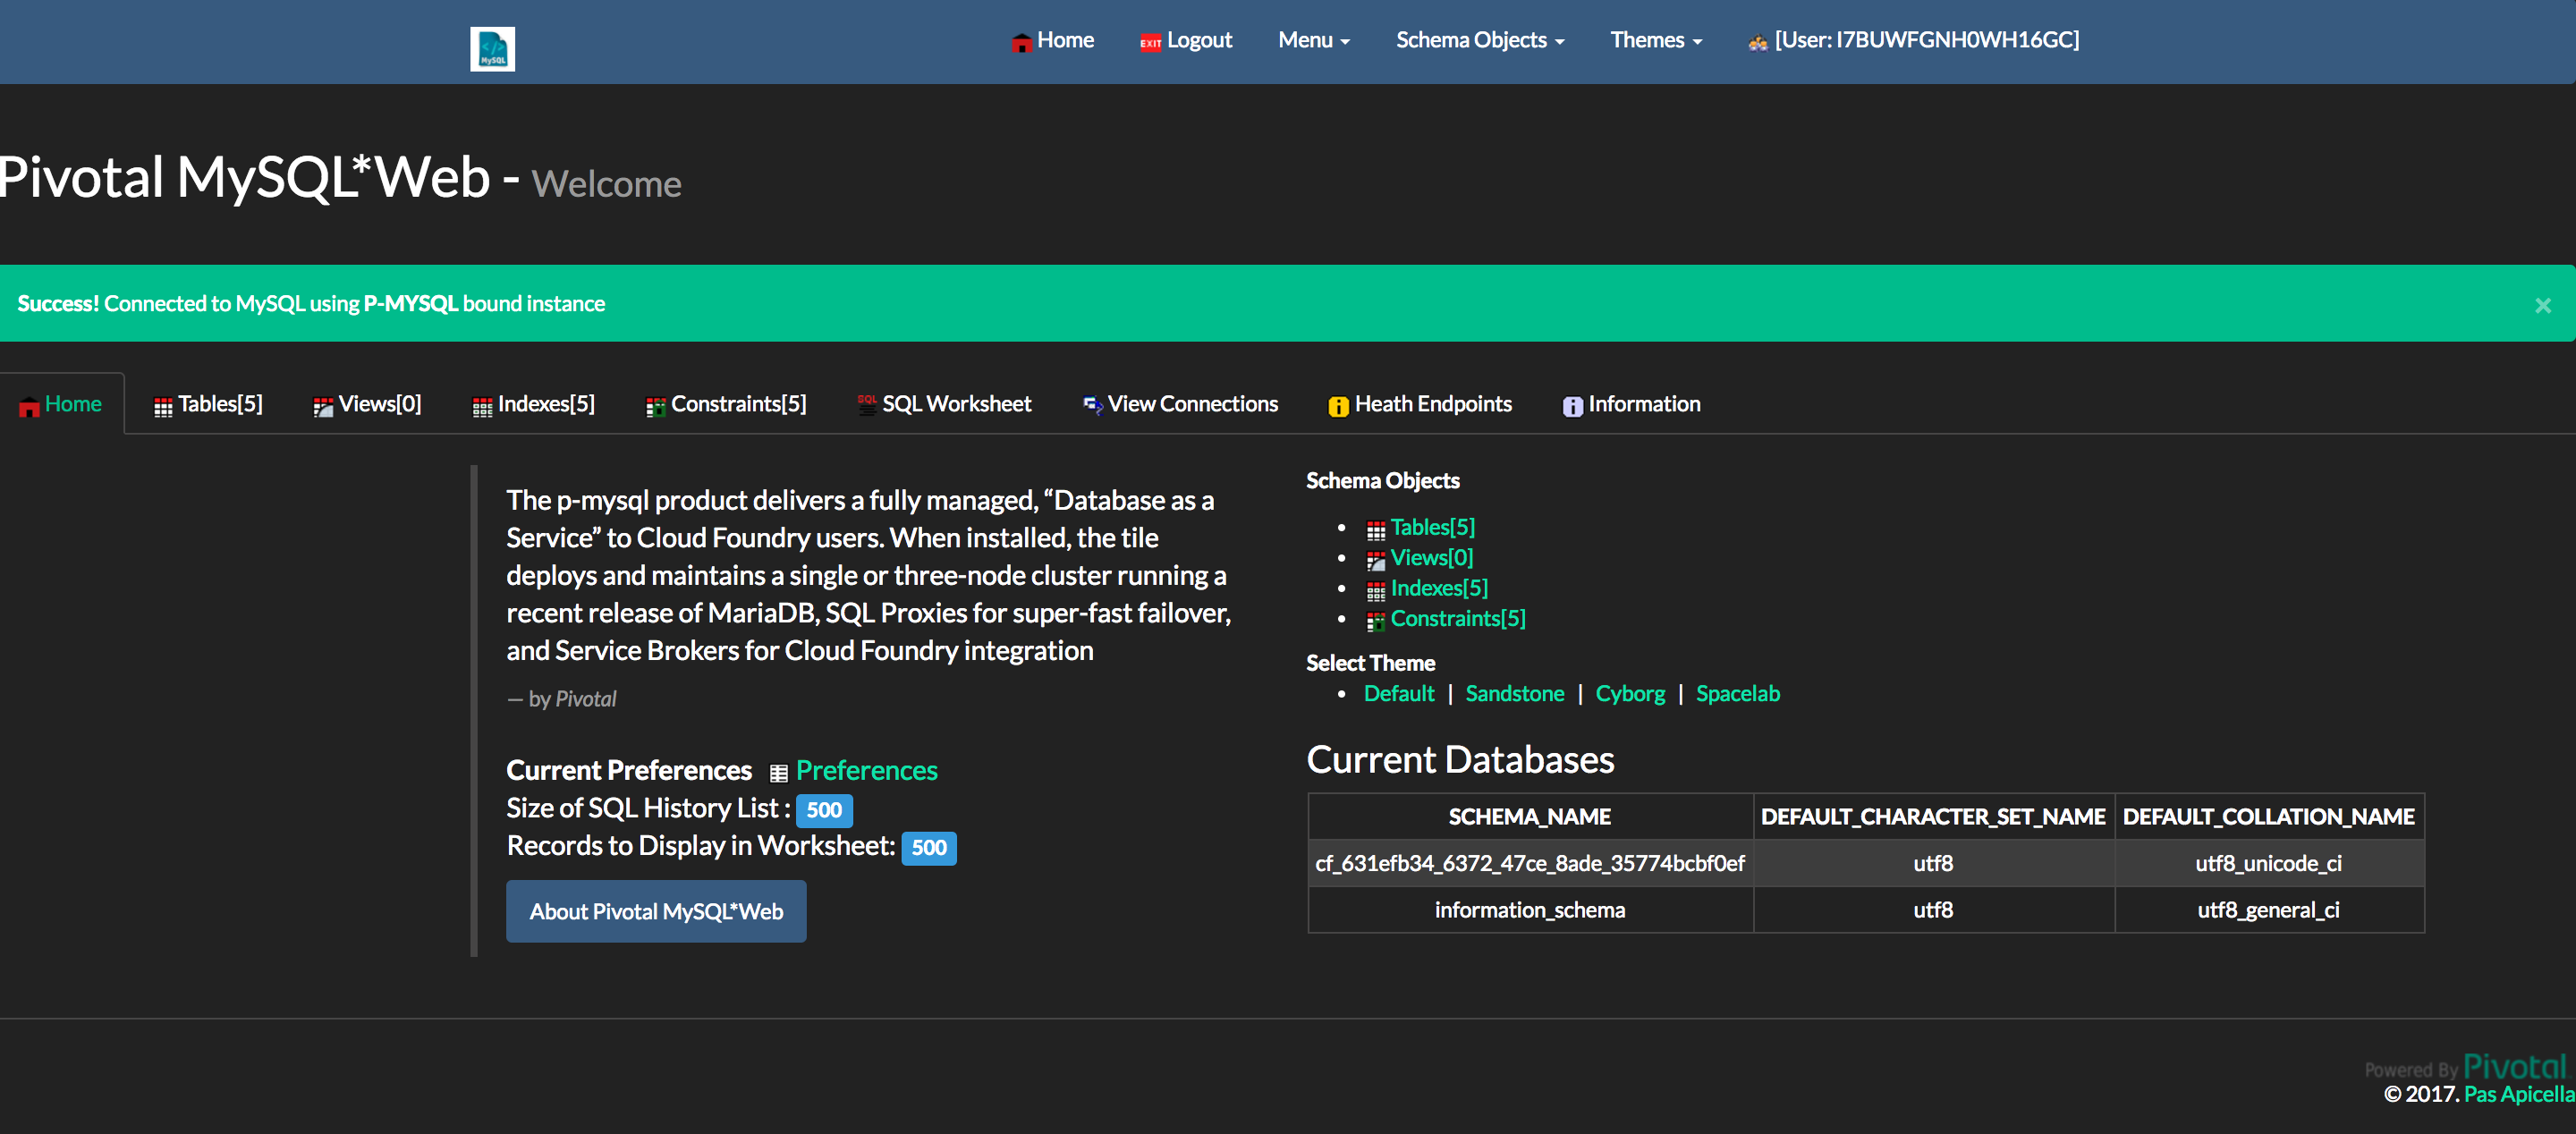The height and width of the screenshot is (1134, 2576).
Task: Select the Cyborg theme link
Action: 1629,693
